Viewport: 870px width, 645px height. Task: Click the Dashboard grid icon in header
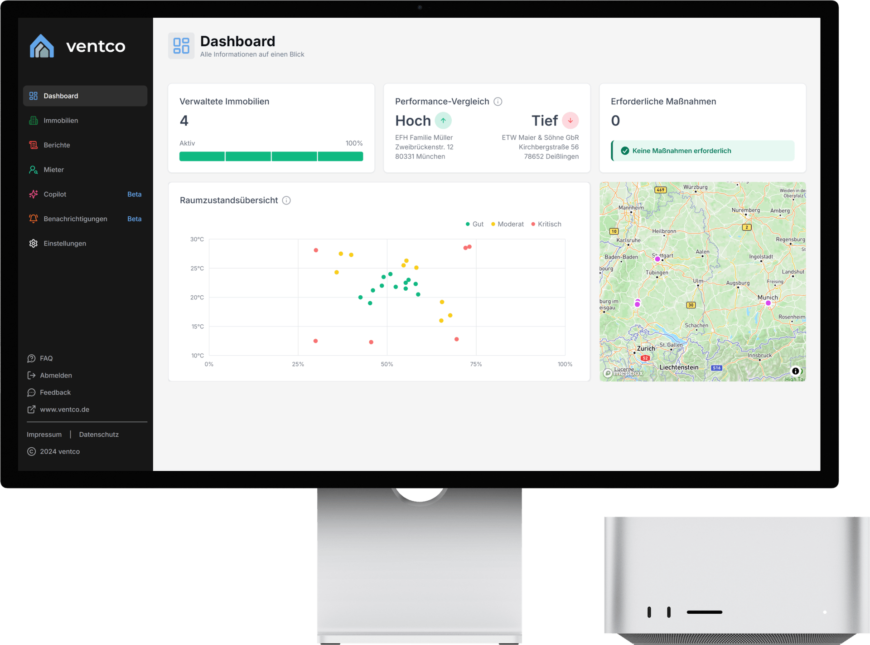tap(181, 45)
